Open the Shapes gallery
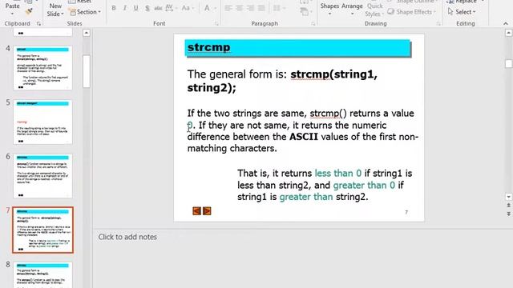 329,9
